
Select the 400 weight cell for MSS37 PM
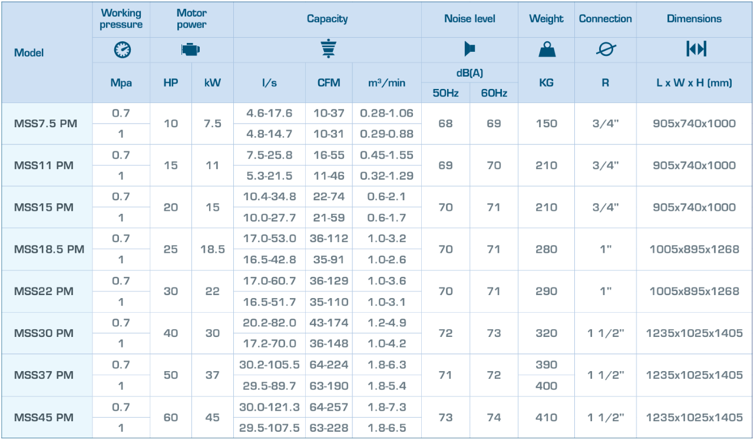pyautogui.click(x=546, y=386)
